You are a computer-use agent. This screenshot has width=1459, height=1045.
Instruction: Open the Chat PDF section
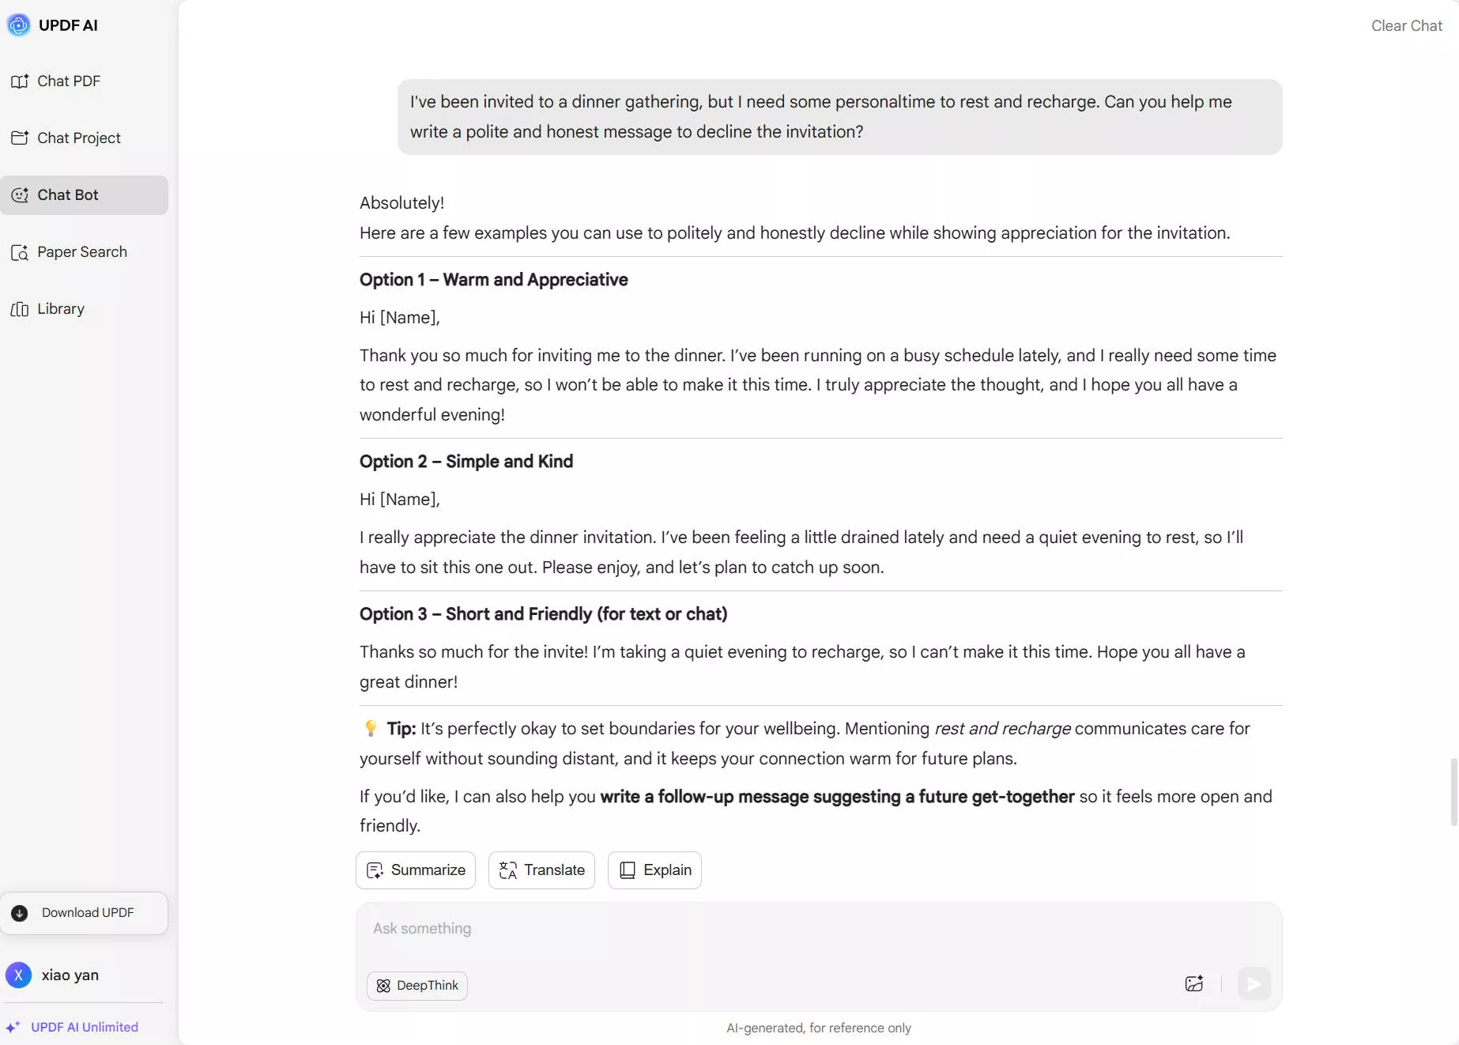(68, 81)
